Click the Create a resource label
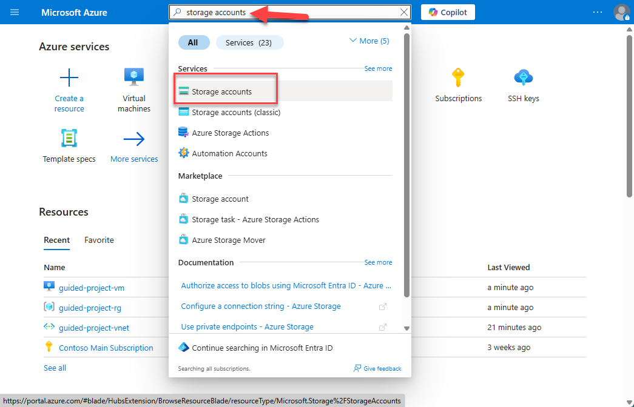 click(x=69, y=104)
